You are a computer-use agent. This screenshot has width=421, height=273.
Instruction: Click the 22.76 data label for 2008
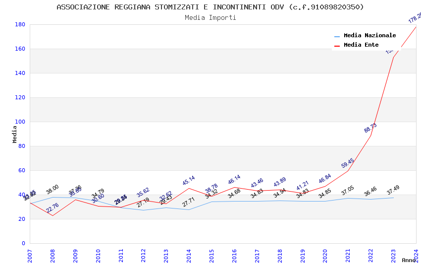click(x=53, y=208)
